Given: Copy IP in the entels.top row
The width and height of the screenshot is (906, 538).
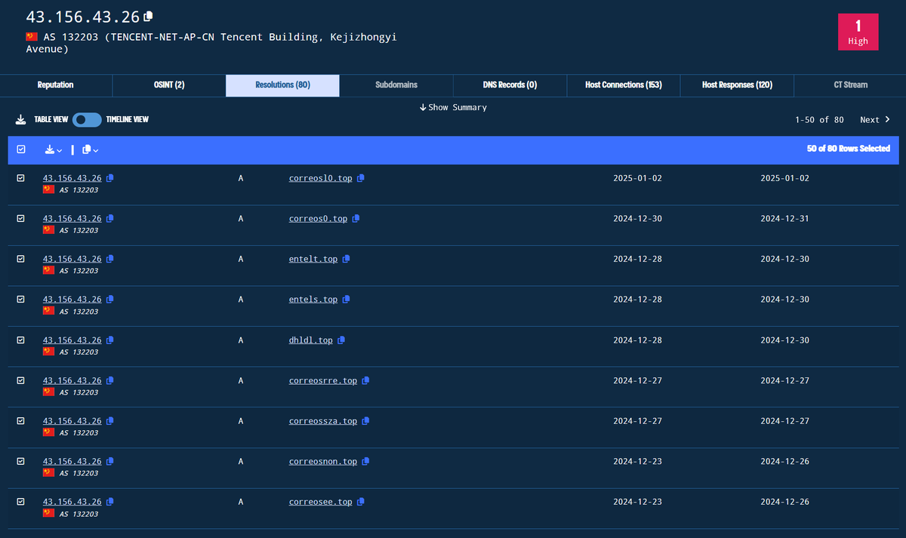Looking at the screenshot, I should coord(110,300).
